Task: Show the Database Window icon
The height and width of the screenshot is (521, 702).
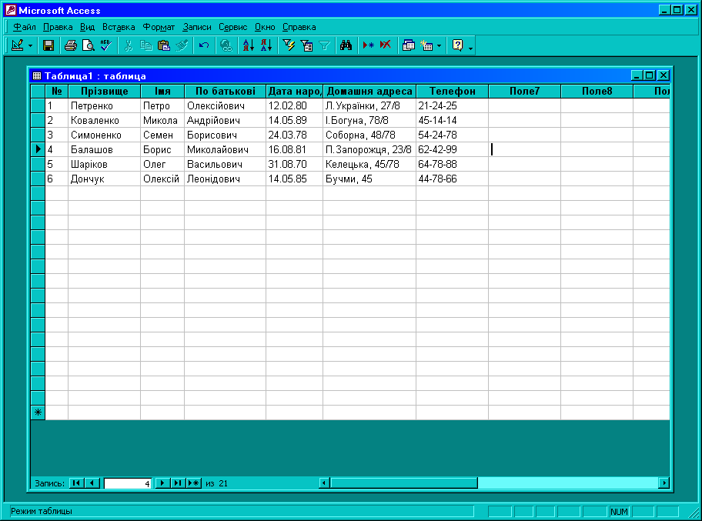Action: 408,45
